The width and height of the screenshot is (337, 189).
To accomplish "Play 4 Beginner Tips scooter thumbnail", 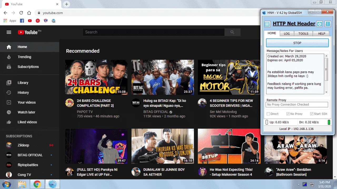I will click(x=229, y=77).
